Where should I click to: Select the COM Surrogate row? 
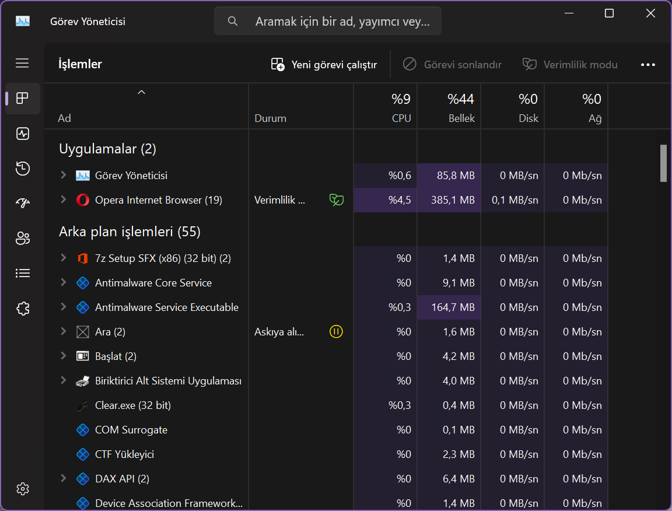pos(325,429)
